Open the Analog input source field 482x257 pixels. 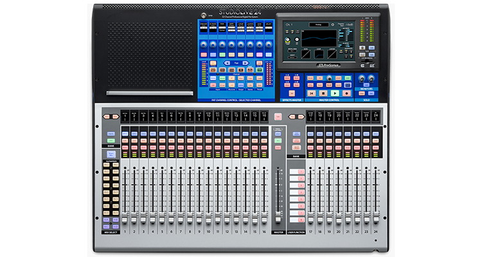click(x=319, y=24)
